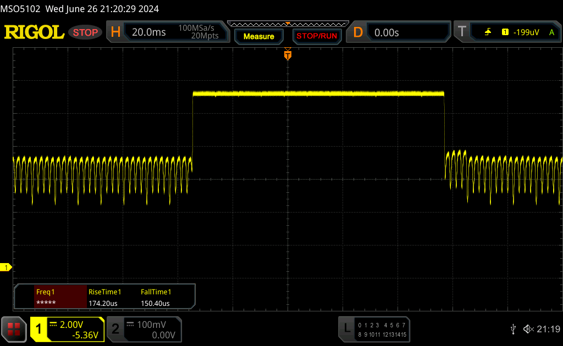563x346 pixels.
Task: Click the channel 1 ground level marker
Action: click(x=5, y=267)
